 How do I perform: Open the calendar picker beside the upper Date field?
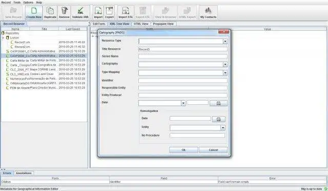[x=218, y=103]
